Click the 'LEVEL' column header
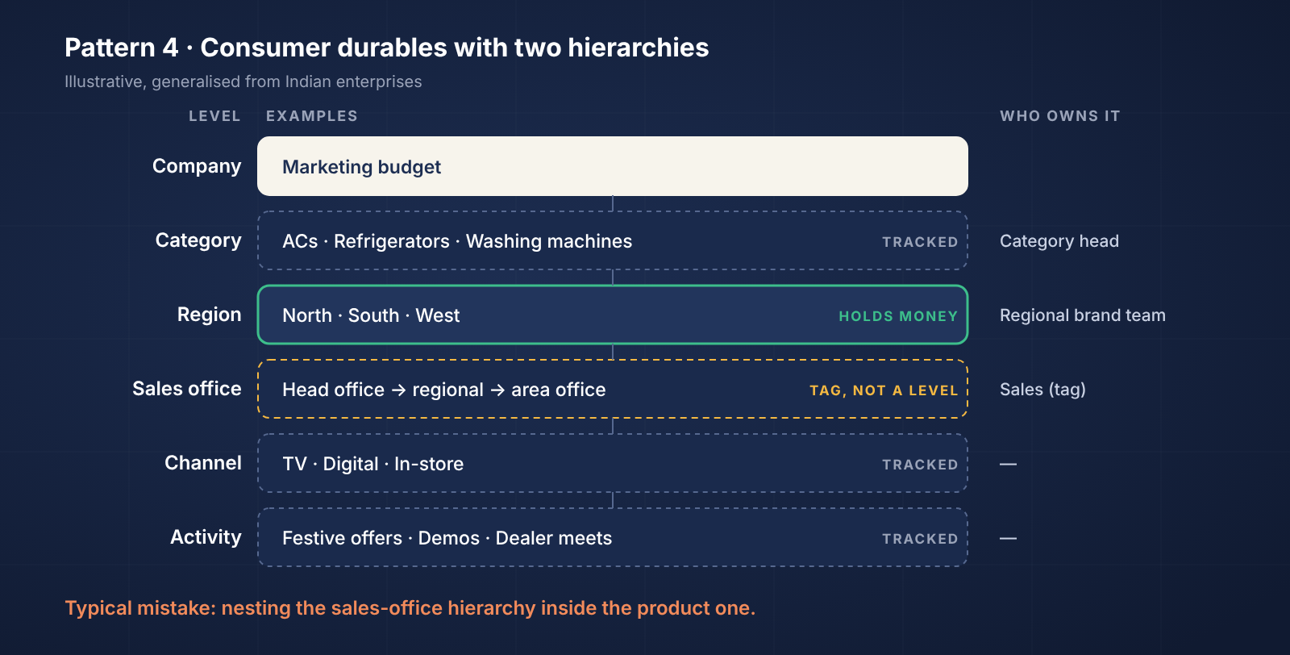Viewport: 1290px width, 655px height. (x=214, y=116)
